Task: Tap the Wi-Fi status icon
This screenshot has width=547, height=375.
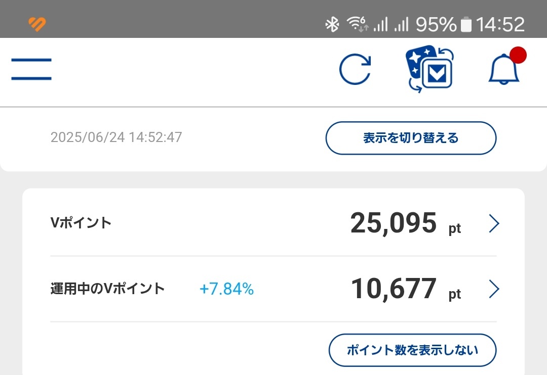Action: coord(357,24)
